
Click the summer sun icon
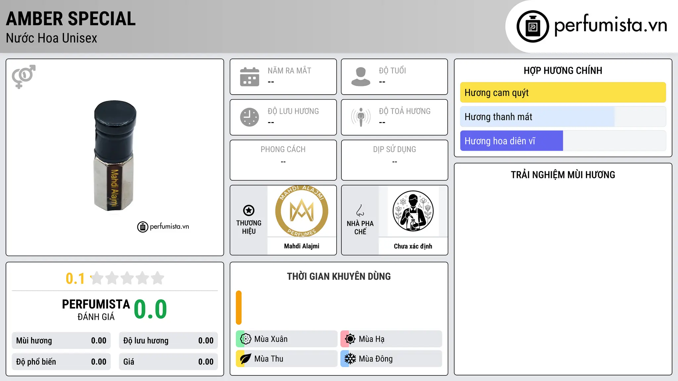point(350,339)
